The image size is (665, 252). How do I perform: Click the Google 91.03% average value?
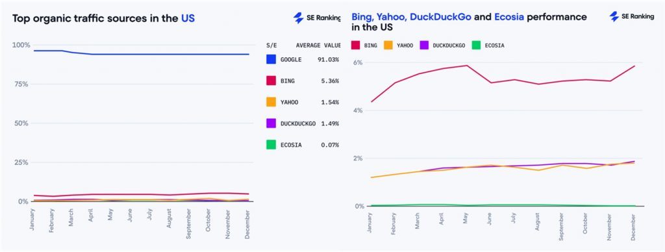tap(328, 60)
